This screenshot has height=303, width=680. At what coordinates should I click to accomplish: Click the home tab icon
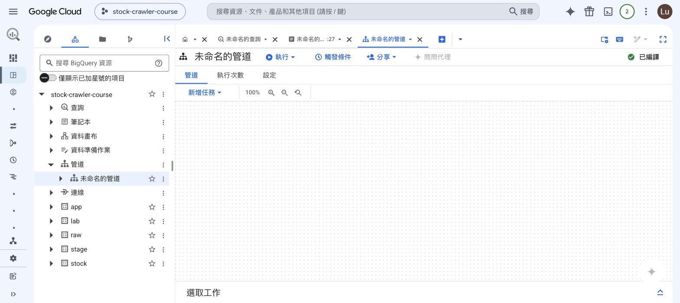click(x=185, y=39)
